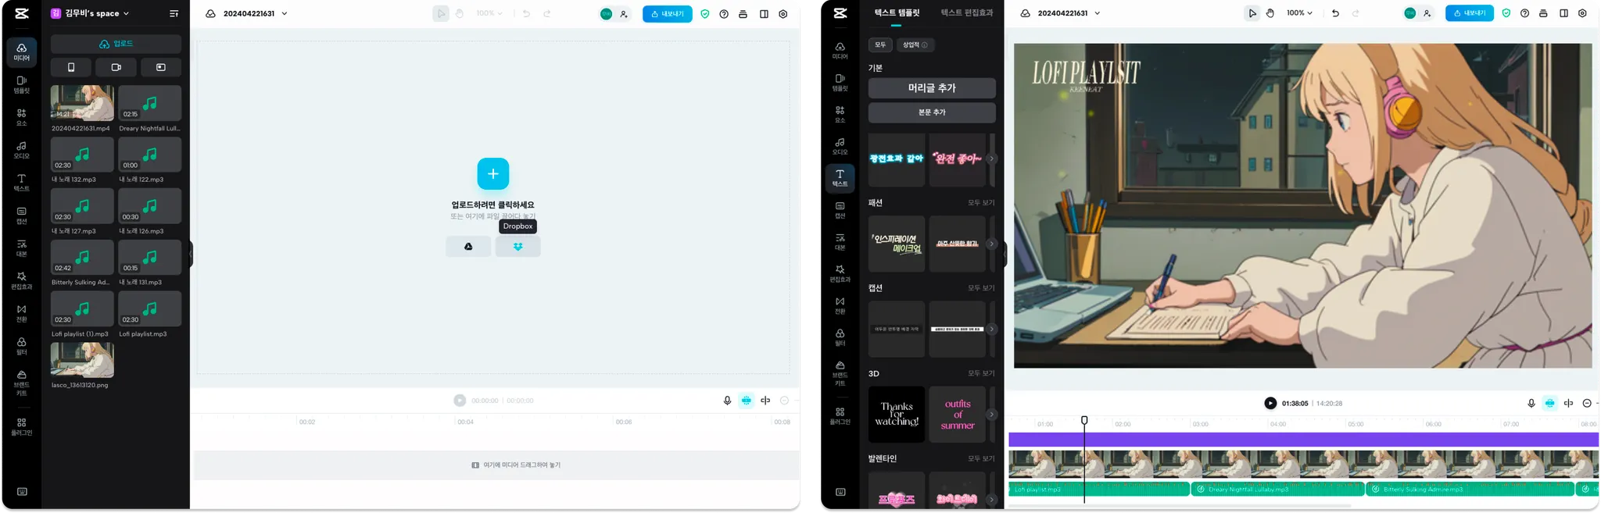This screenshot has width=1601, height=513.
Task: Click 모두 보기 link beside 패션
Action: click(981, 203)
